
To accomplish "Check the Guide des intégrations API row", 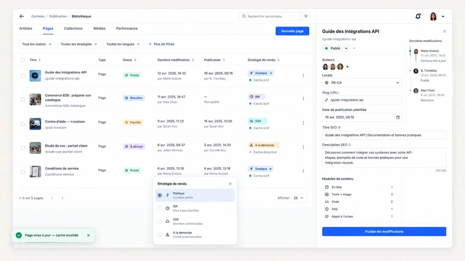I will (23, 76).
